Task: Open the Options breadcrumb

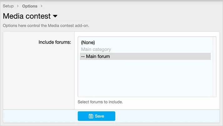Action: [x=30, y=6]
